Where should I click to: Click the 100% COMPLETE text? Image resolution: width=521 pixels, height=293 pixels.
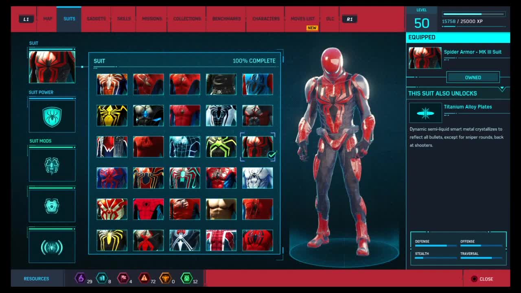(254, 61)
